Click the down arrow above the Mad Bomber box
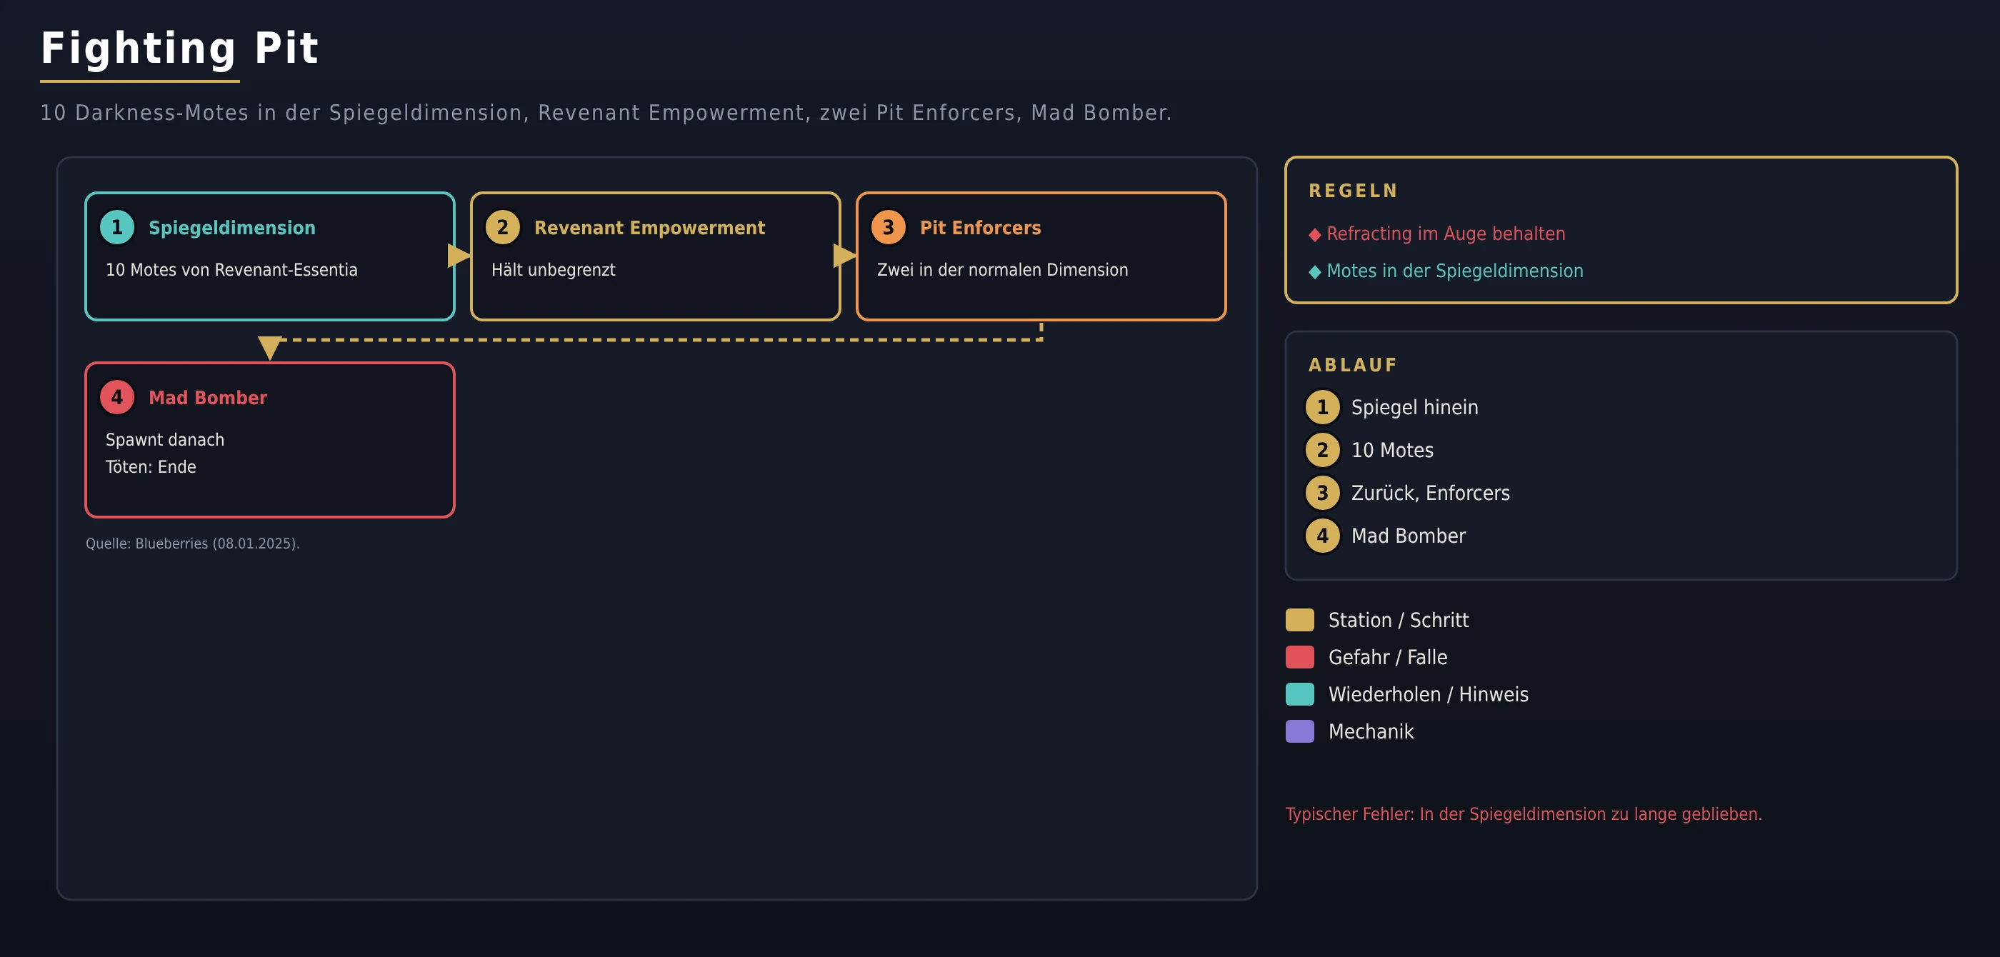The height and width of the screenshot is (957, 2000). click(x=269, y=348)
